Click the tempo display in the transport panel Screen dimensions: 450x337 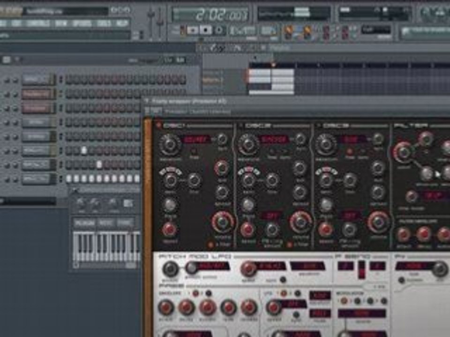point(242,30)
